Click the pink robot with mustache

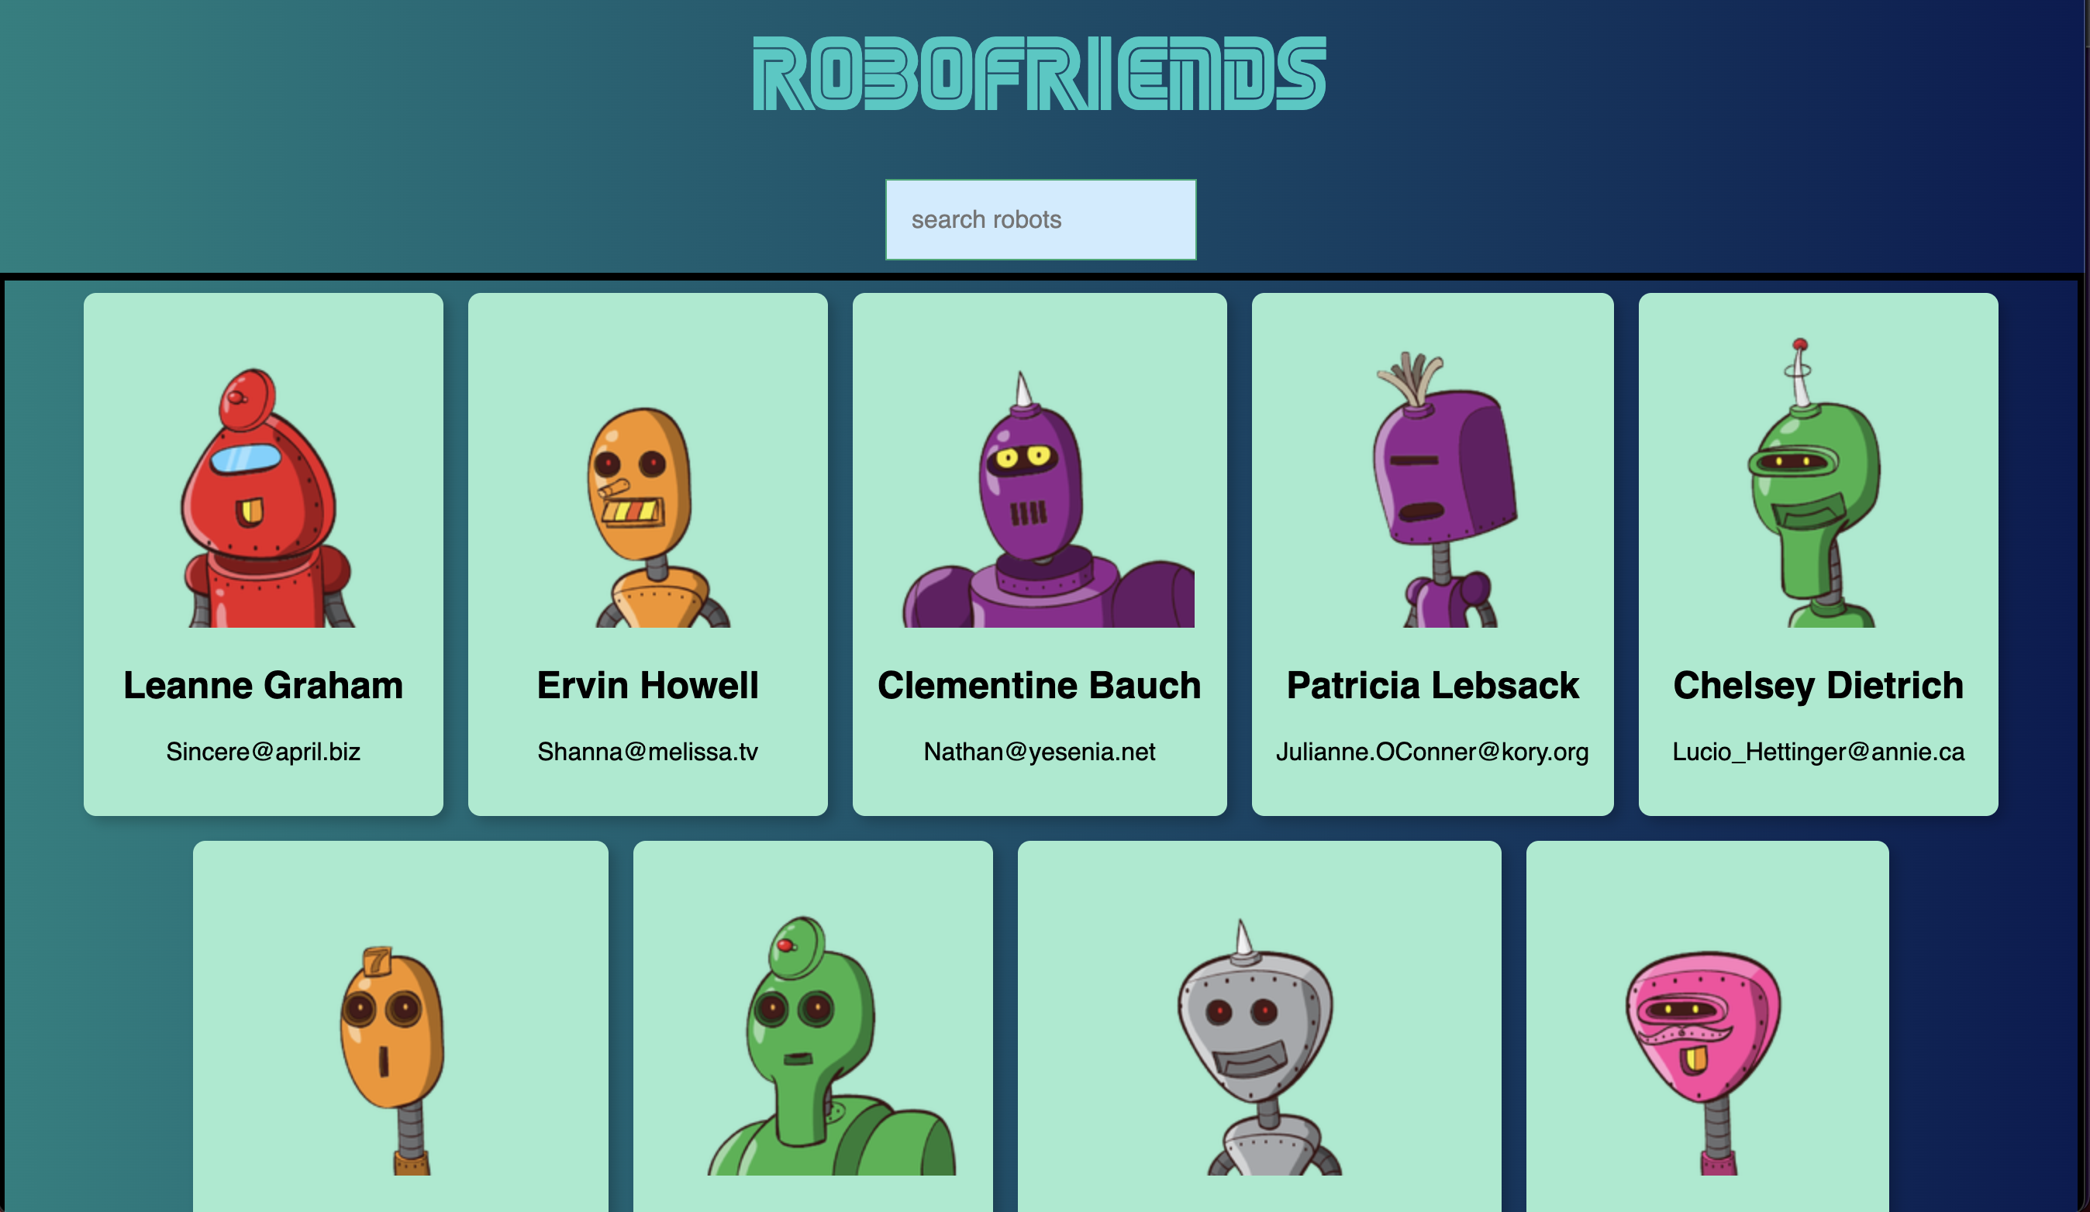1705,1061
